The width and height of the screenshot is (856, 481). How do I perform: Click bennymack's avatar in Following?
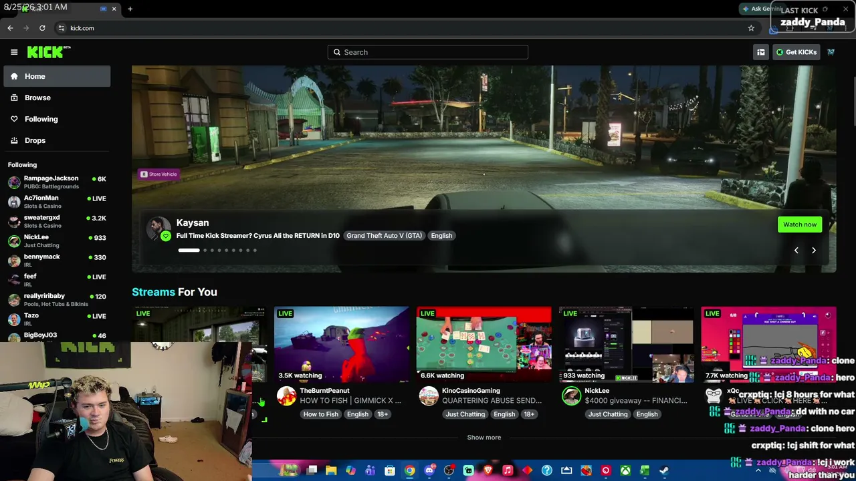pyautogui.click(x=14, y=261)
